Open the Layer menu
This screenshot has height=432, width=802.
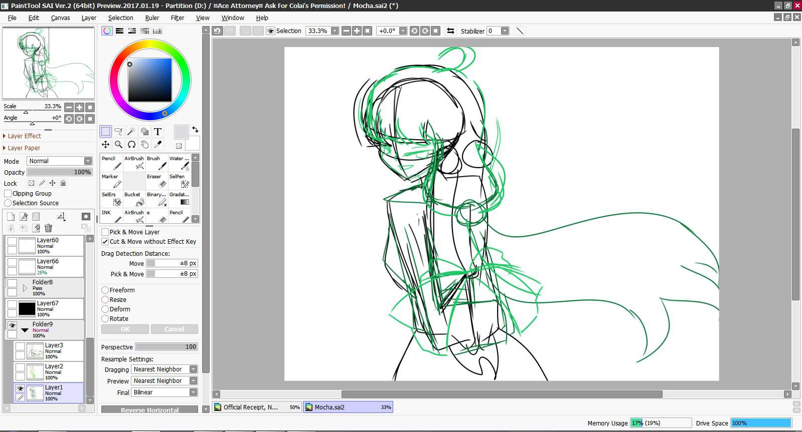pyautogui.click(x=89, y=18)
